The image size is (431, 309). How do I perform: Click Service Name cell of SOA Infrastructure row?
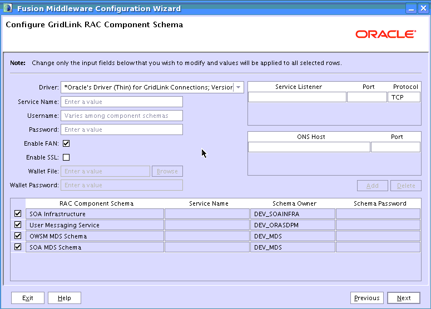[207, 214]
